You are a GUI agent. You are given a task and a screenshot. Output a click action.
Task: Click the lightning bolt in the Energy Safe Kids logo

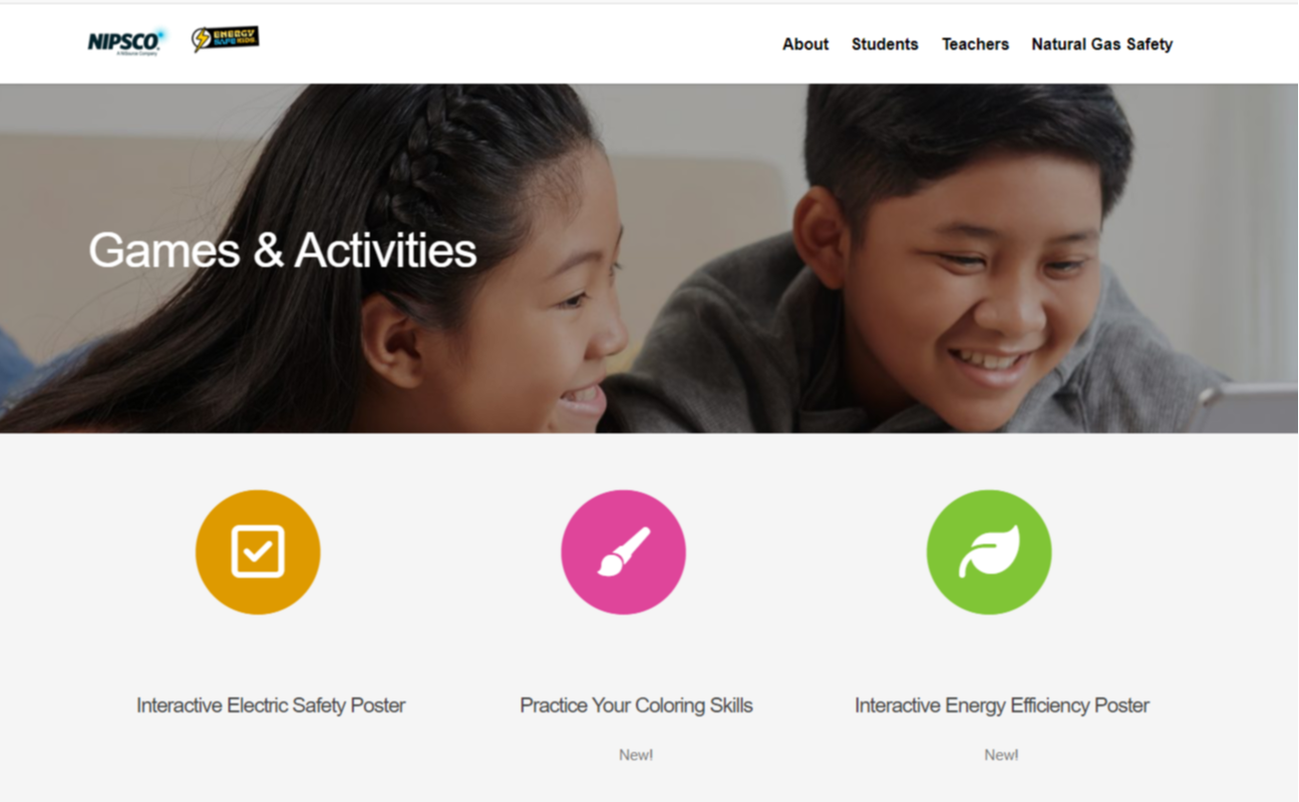coord(202,40)
